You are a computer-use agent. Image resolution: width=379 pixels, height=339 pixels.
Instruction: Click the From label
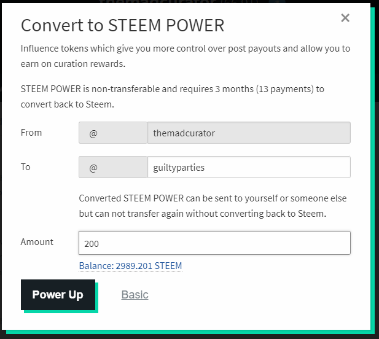click(x=31, y=132)
